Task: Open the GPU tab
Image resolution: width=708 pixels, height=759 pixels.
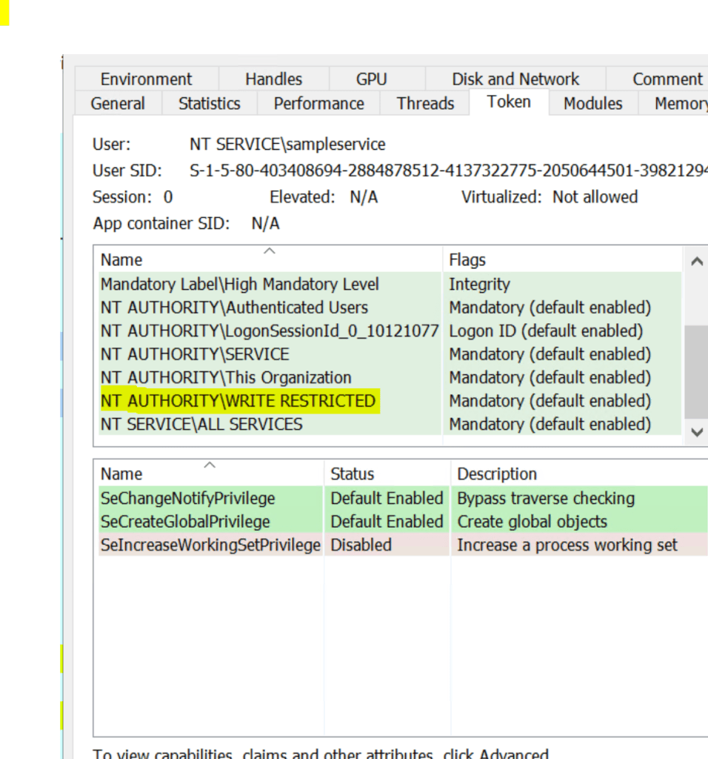Action: [x=371, y=79]
